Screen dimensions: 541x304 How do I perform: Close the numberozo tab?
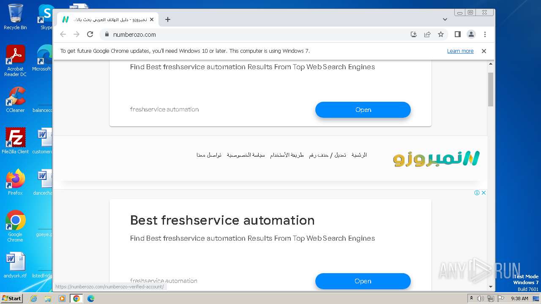152,19
